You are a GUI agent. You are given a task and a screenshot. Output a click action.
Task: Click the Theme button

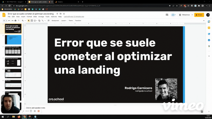(71, 20)
